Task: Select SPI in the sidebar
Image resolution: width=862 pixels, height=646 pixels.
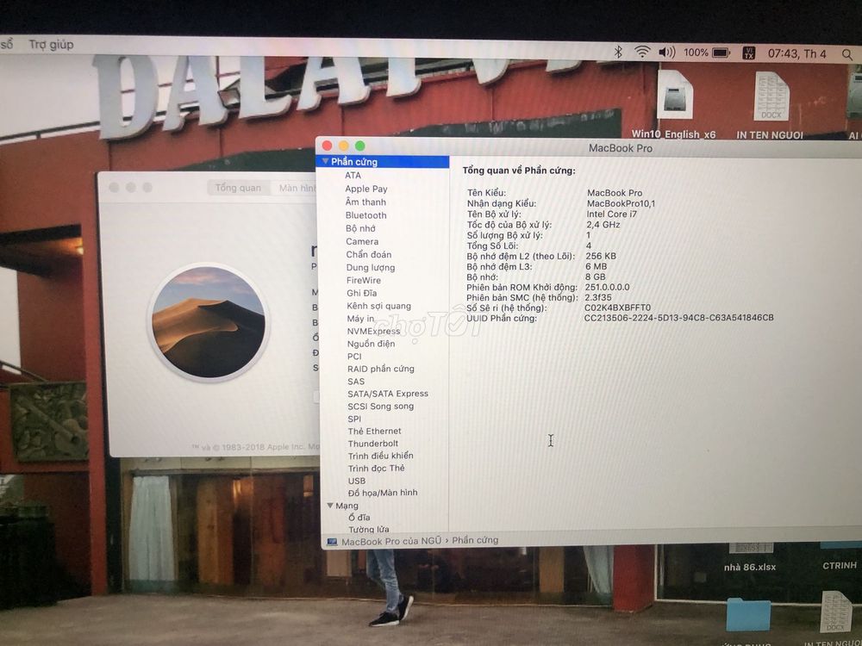Action: pos(354,419)
